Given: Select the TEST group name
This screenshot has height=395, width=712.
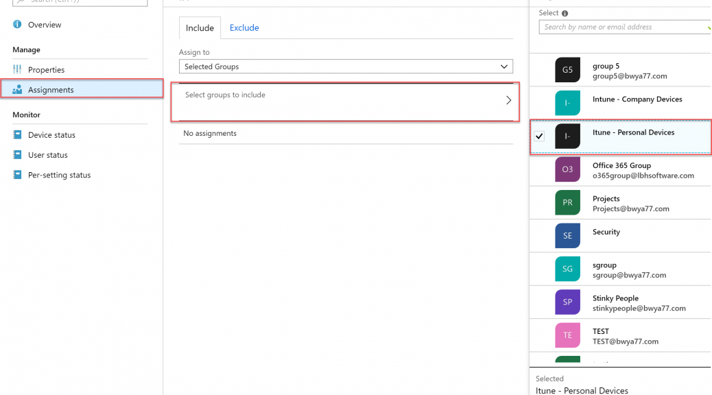Looking at the screenshot, I should pyautogui.click(x=601, y=331).
